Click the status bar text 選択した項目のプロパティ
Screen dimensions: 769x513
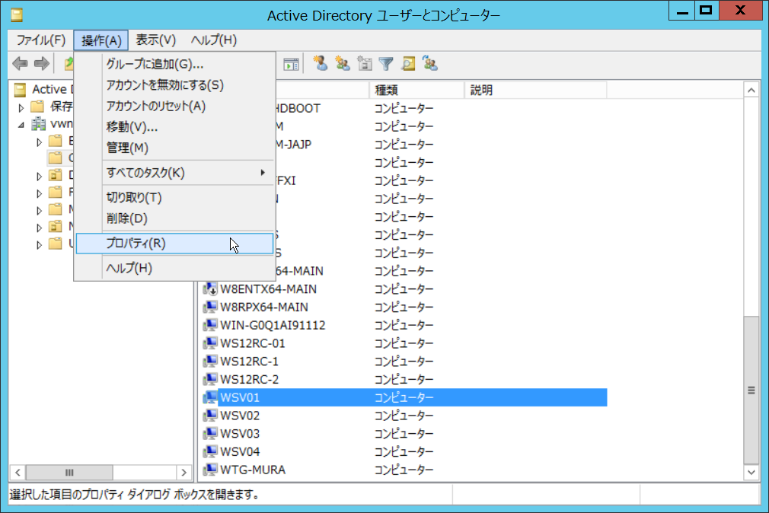(x=67, y=495)
